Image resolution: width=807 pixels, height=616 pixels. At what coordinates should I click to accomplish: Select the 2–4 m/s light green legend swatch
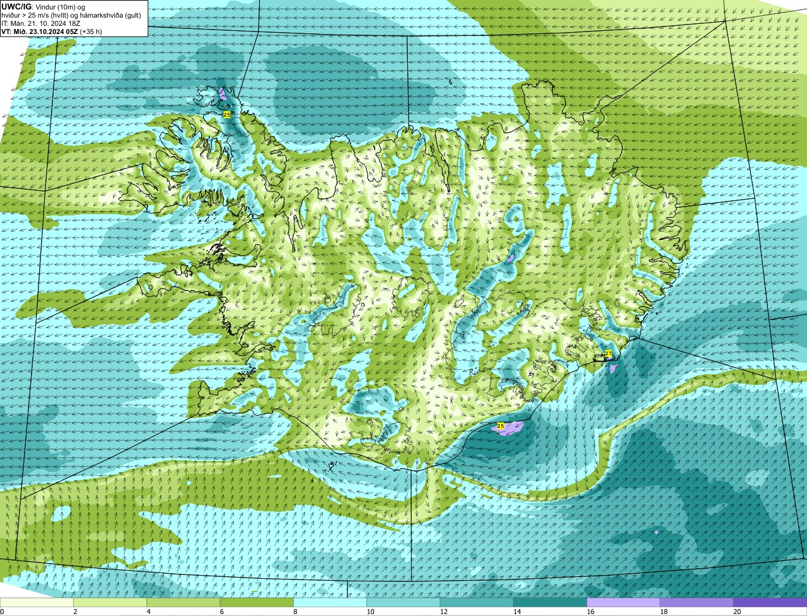click(x=110, y=602)
